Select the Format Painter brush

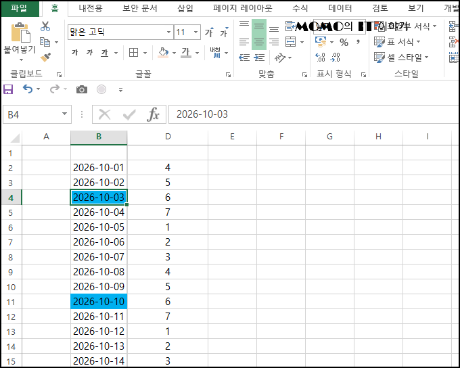[45, 57]
